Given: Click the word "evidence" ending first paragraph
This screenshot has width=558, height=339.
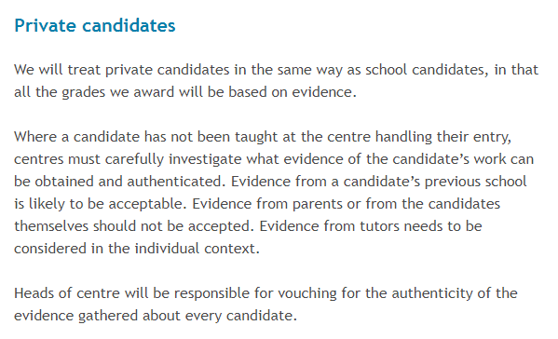Looking at the screenshot, I should pyautogui.click(x=322, y=92).
